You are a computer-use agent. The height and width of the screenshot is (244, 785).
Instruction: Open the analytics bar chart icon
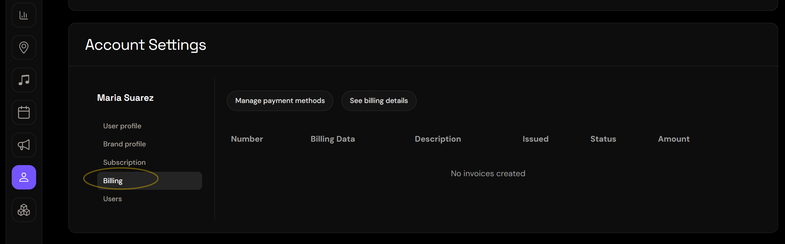[24, 15]
